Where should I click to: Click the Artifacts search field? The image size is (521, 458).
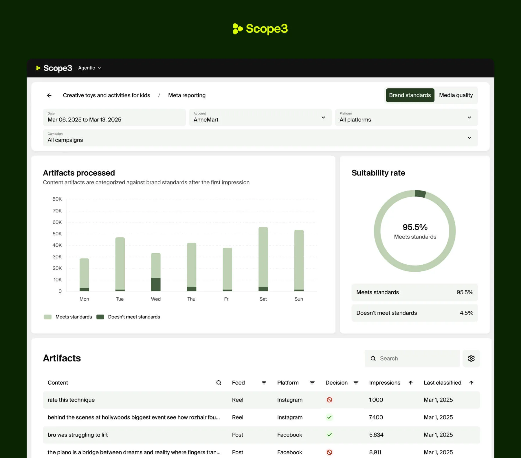pyautogui.click(x=411, y=358)
